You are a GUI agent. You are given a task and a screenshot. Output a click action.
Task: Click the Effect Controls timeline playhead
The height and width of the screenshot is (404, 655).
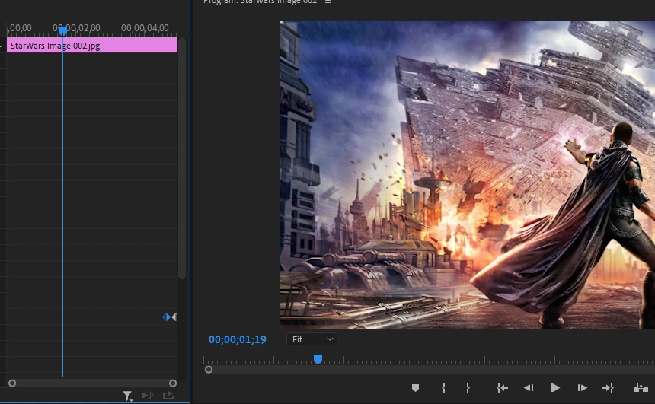pos(62,30)
